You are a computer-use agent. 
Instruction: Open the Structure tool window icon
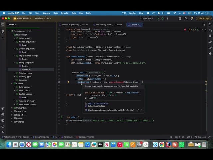point(3,32)
